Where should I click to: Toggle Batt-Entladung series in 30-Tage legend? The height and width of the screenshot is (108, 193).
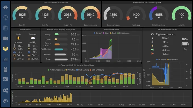pyautogui.click(x=97, y=70)
